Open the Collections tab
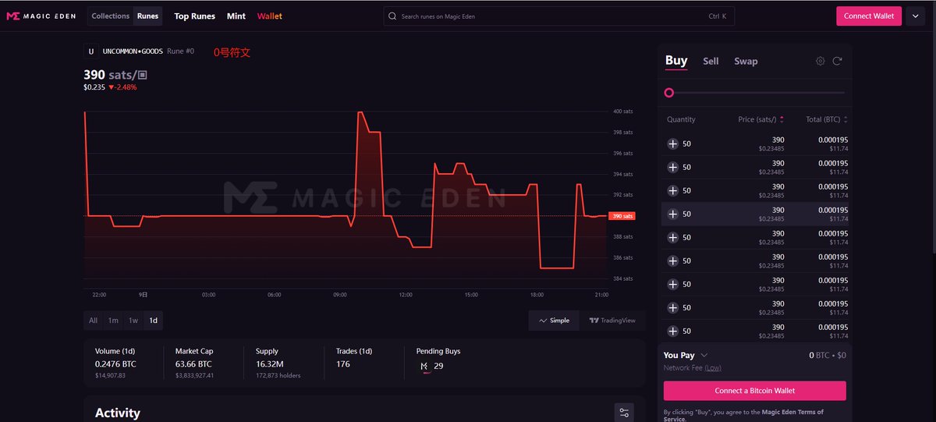This screenshot has width=936, height=422. point(110,16)
